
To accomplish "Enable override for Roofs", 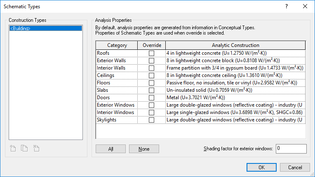I will 152,53.
